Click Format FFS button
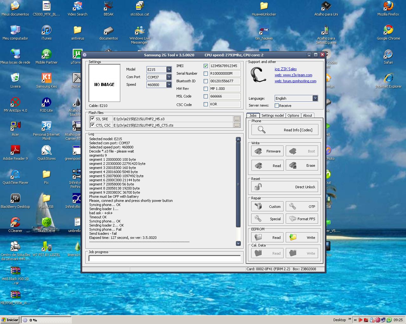Viewport: 406px width, 324px height. [302, 219]
